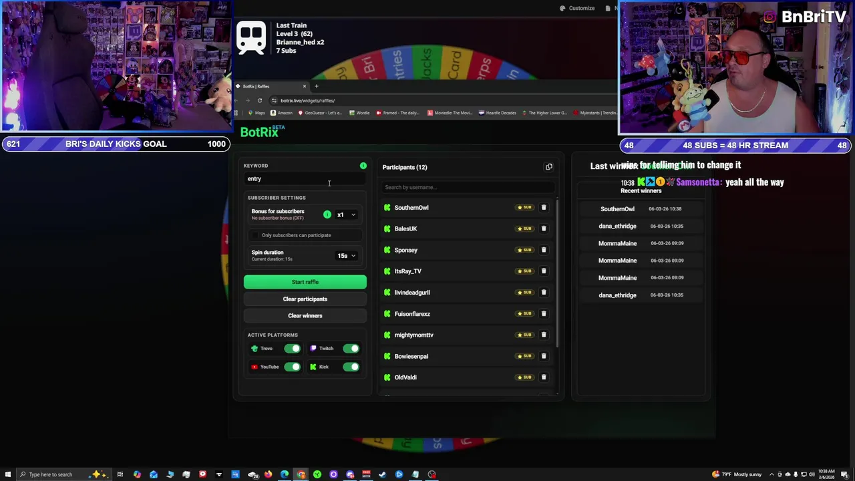Viewport: 855px width, 481px height.
Task: Reload the BotRix page in browser
Action: click(260, 100)
